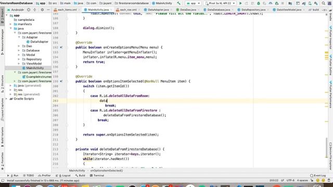Click the Make Project hammer icon
Screen dimensions: 333x187
(178, 3)
